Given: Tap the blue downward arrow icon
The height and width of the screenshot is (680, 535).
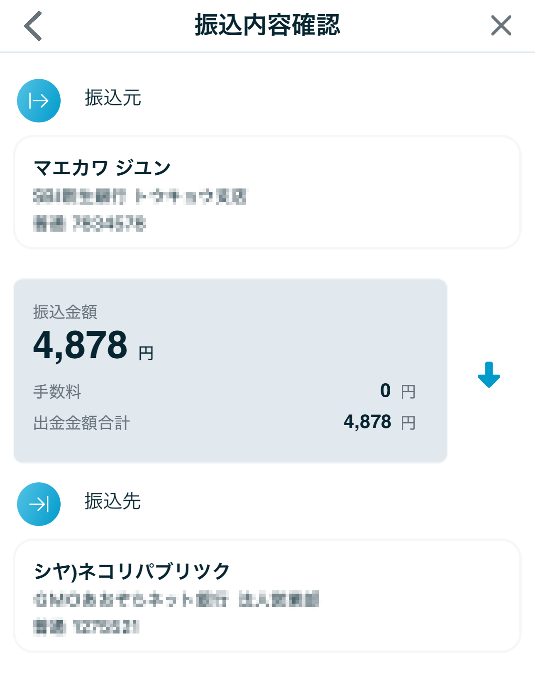Looking at the screenshot, I should (x=489, y=374).
